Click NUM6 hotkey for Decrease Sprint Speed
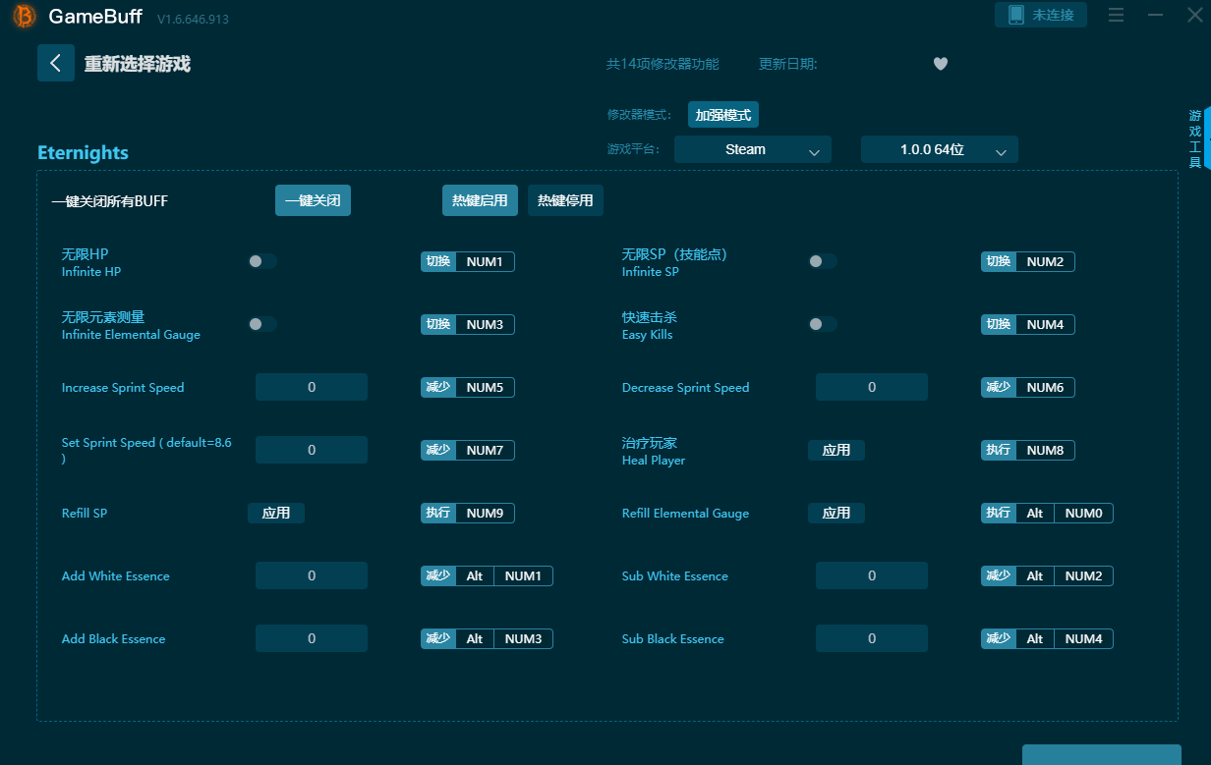The height and width of the screenshot is (765, 1211). point(1045,387)
